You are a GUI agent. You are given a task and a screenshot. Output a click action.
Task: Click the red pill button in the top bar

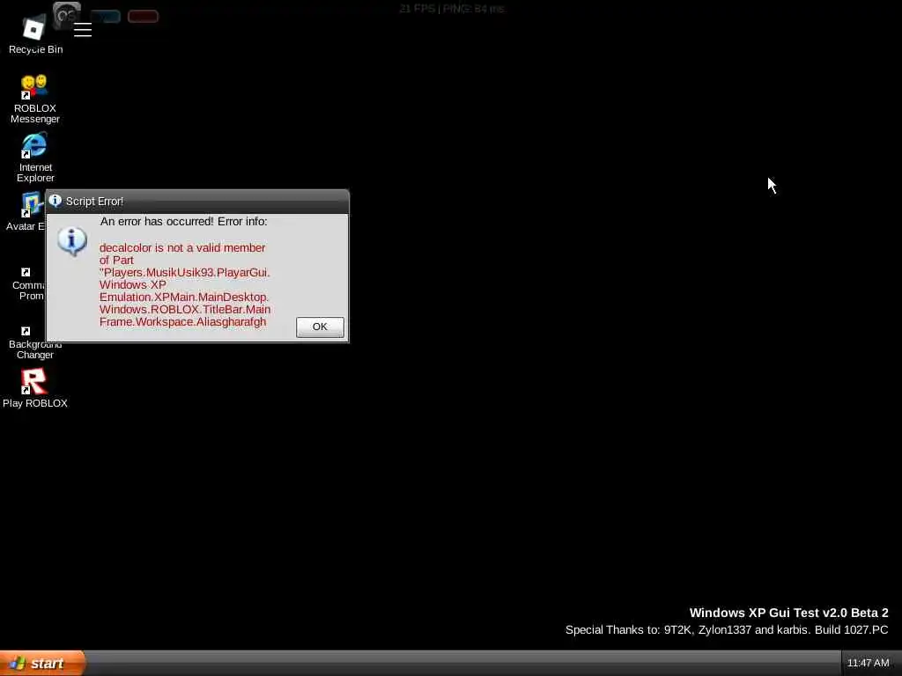(x=143, y=17)
